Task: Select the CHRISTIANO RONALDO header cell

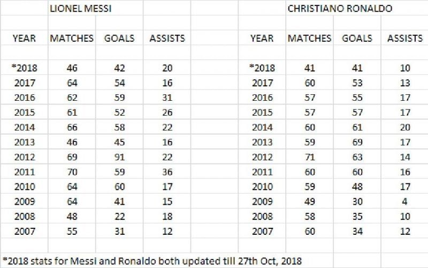Action: point(332,9)
